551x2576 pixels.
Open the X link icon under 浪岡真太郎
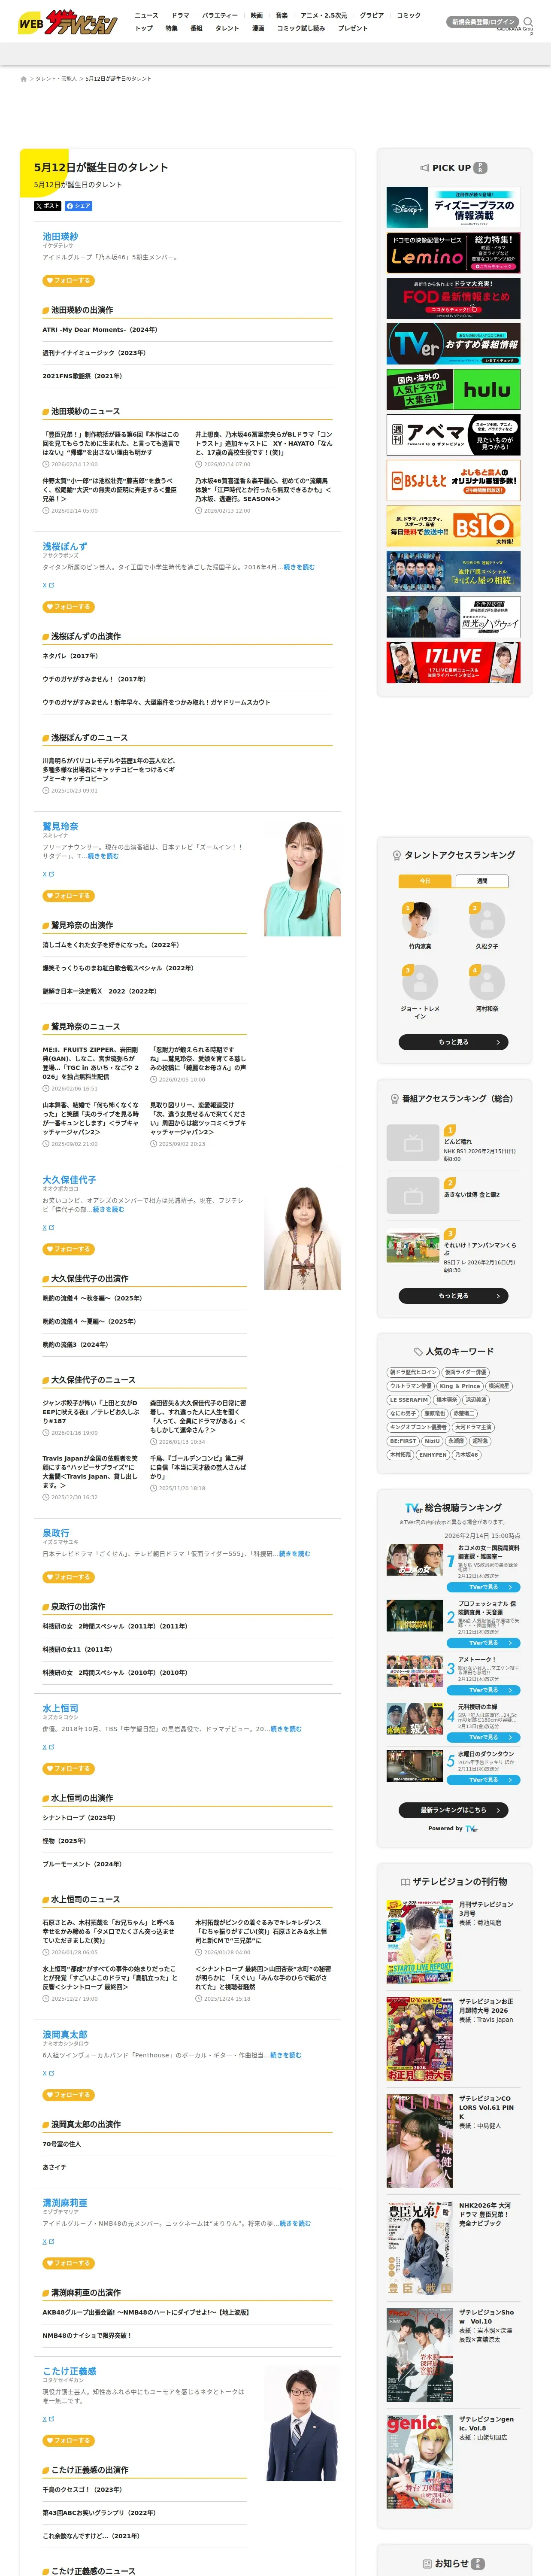[48, 2073]
